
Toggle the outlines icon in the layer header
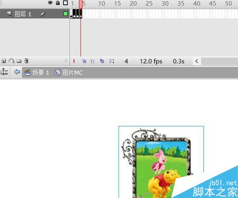coord(65,3)
